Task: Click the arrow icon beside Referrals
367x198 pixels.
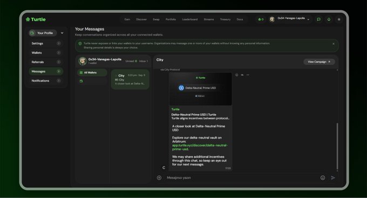Action: point(59,62)
